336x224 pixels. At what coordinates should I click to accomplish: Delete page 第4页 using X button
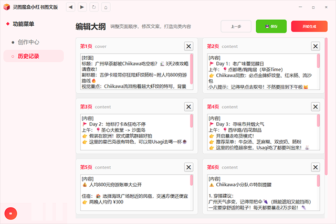point(316,106)
